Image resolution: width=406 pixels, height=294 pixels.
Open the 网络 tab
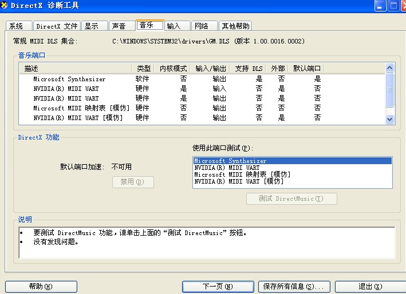[204, 26]
